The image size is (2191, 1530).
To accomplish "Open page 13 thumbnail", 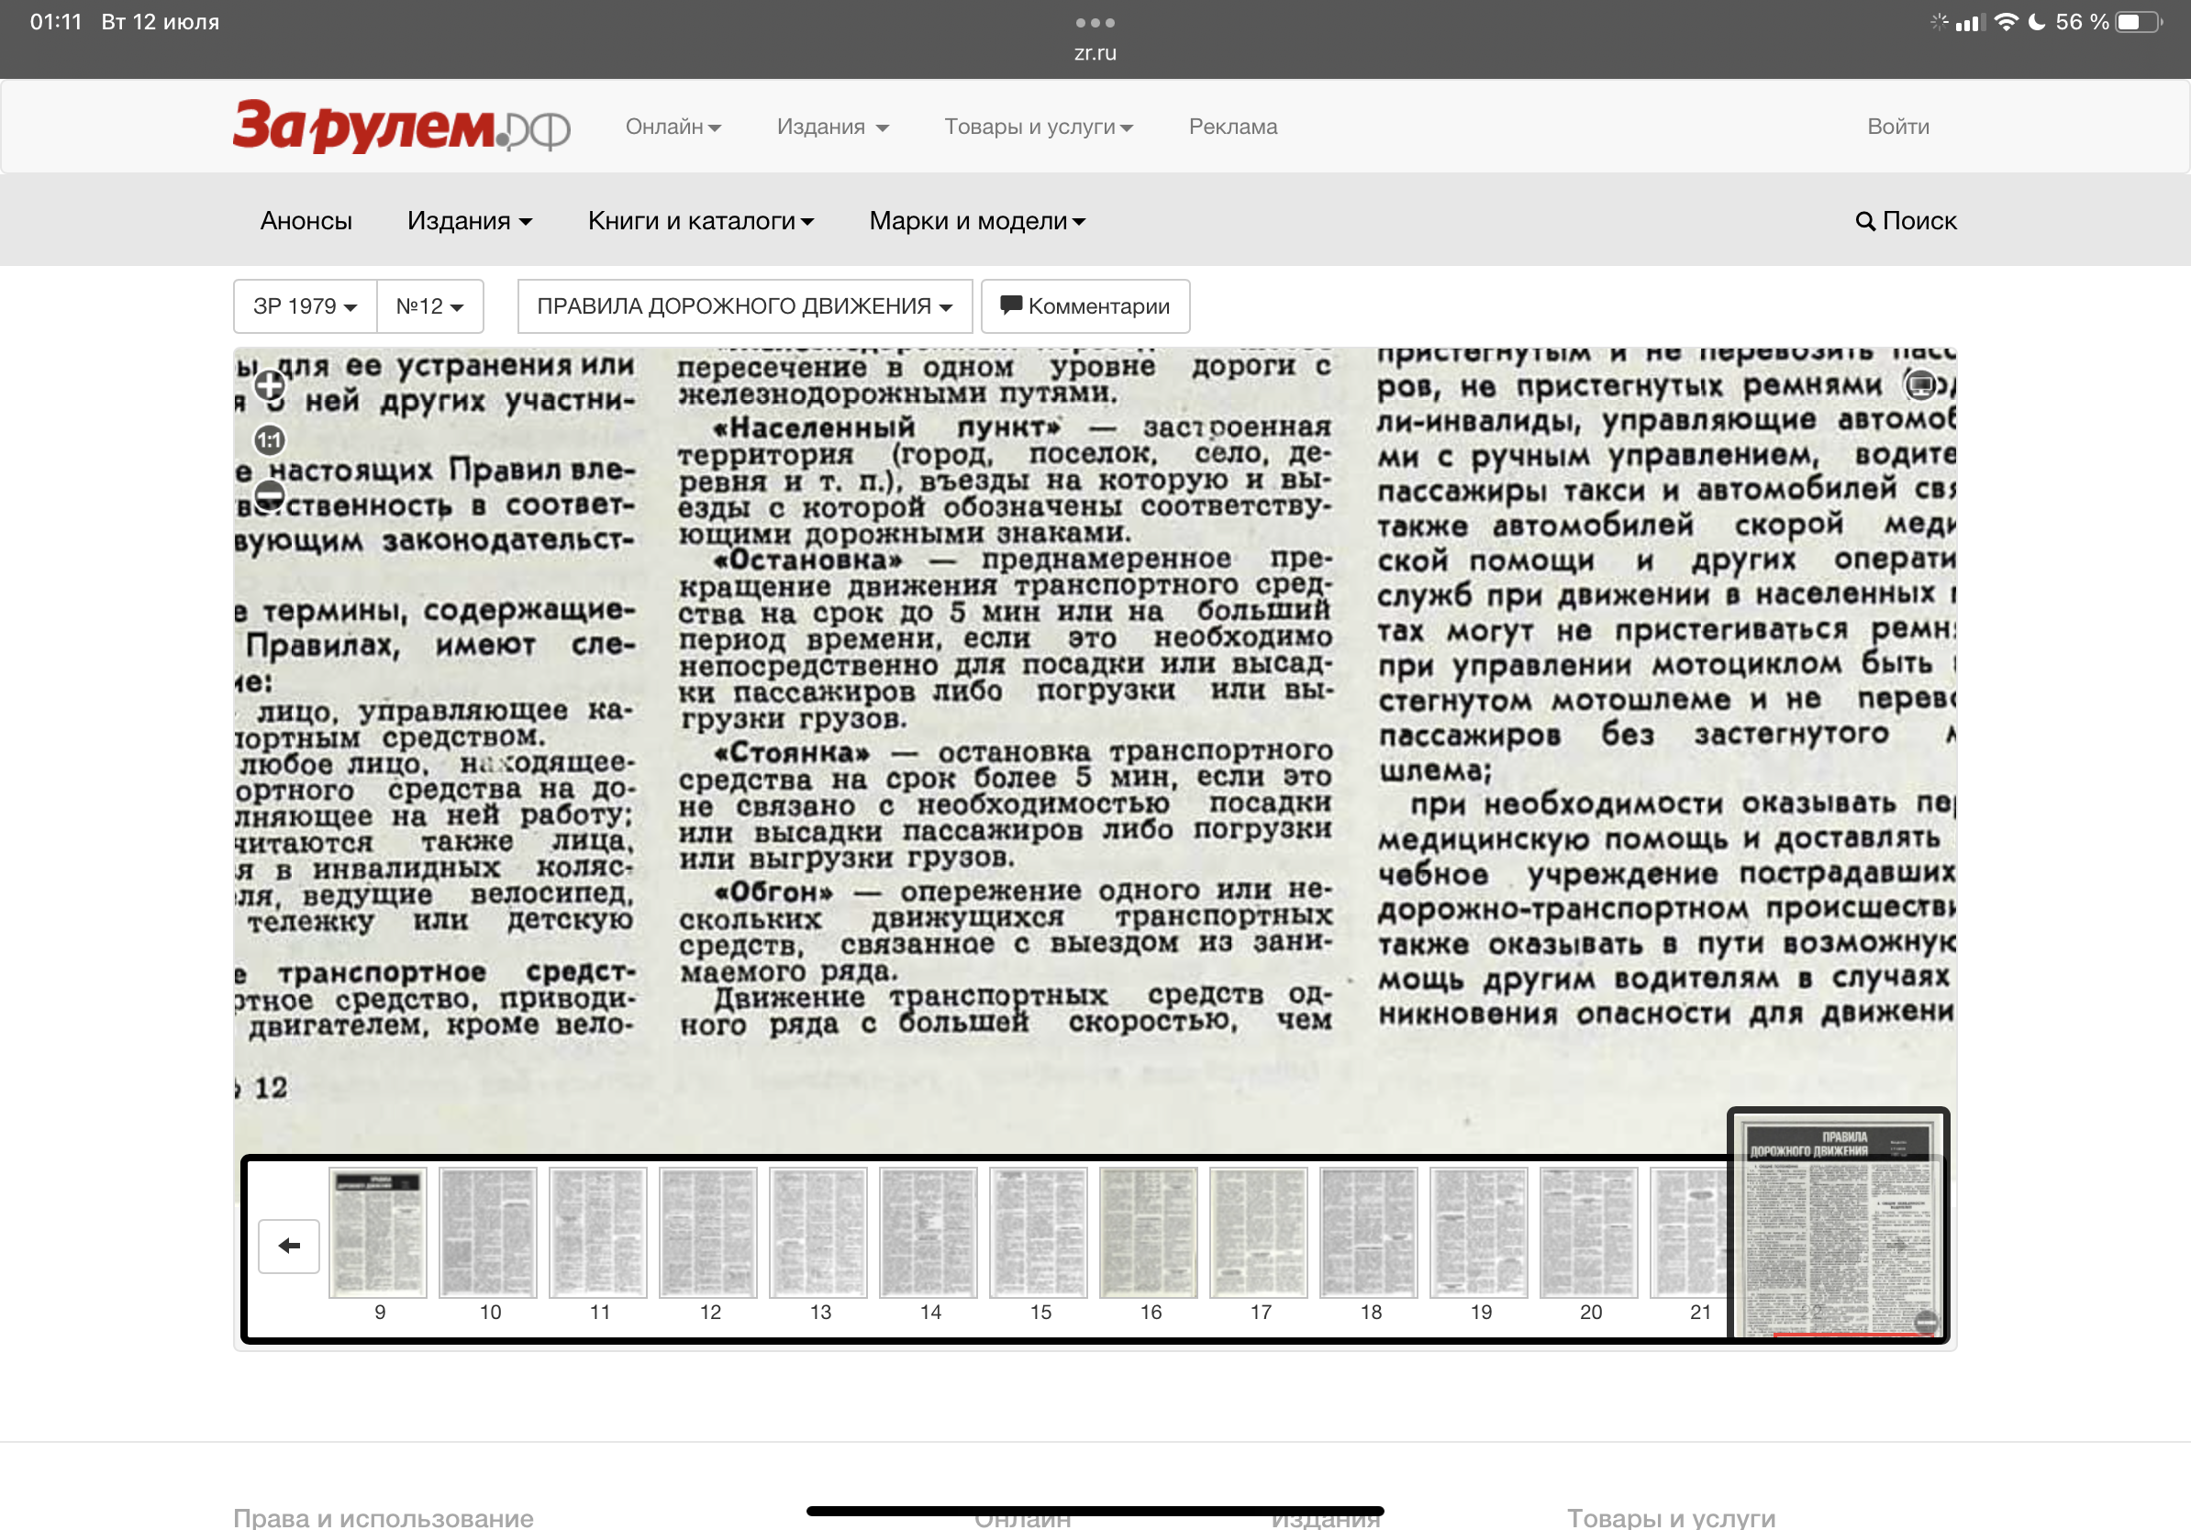I will (818, 1233).
